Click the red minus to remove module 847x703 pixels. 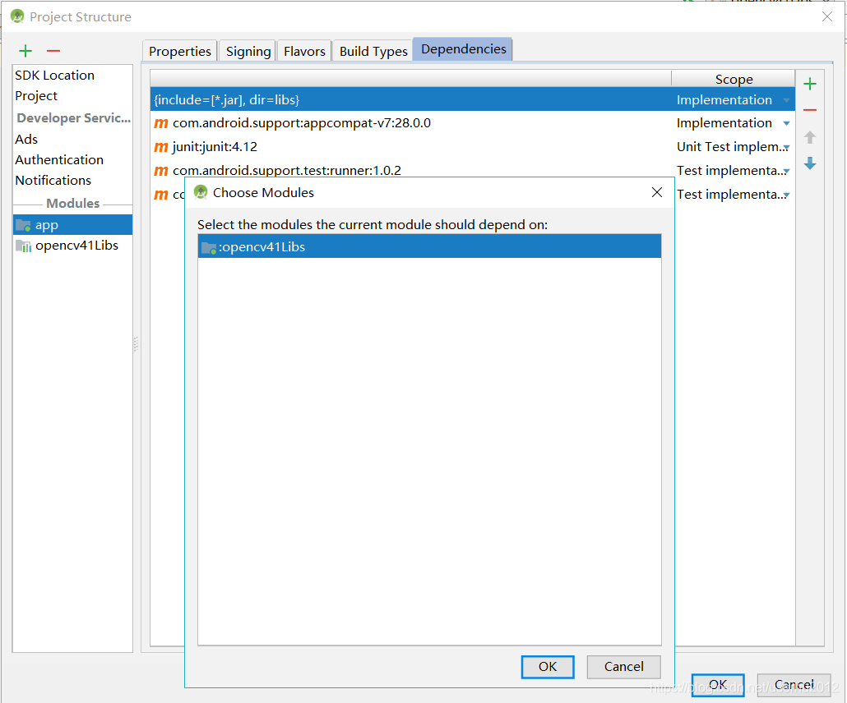(53, 51)
